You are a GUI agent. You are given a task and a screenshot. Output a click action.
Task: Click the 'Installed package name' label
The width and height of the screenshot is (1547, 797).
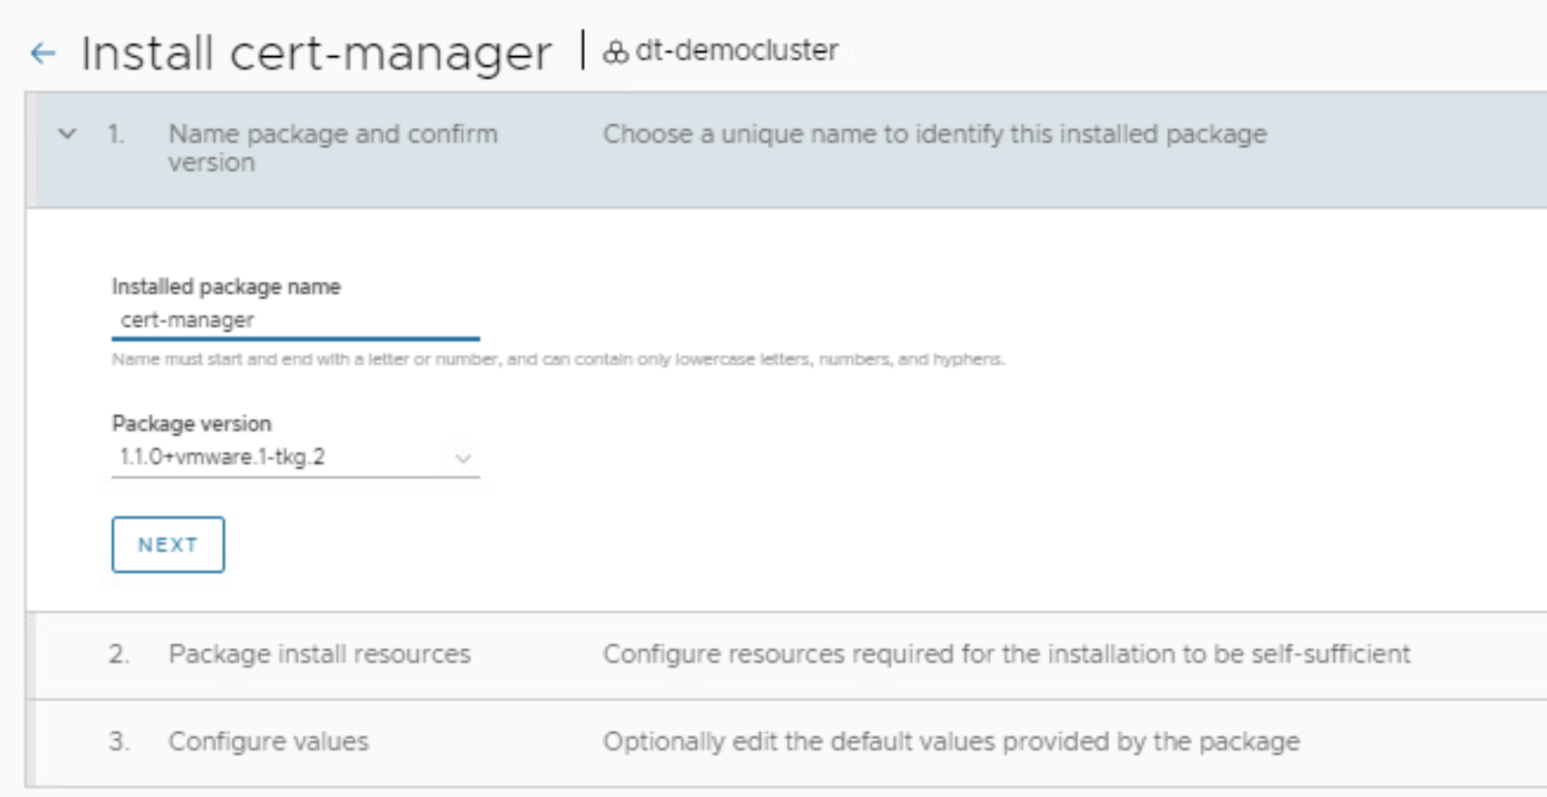[x=225, y=286]
